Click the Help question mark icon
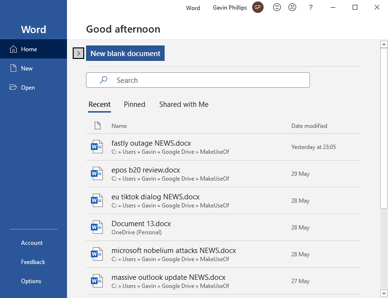388x298 pixels. point(310,7)
